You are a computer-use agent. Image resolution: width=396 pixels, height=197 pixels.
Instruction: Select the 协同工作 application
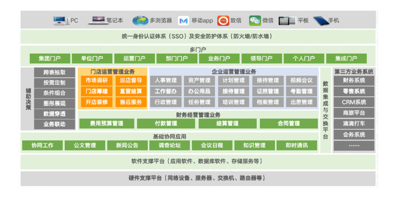pos(43,145)
